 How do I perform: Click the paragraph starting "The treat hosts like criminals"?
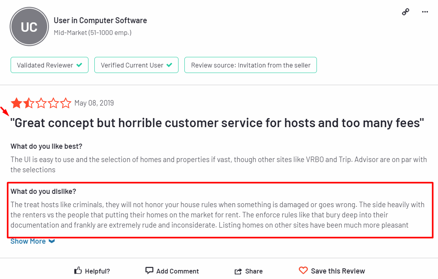click(217, 215)
